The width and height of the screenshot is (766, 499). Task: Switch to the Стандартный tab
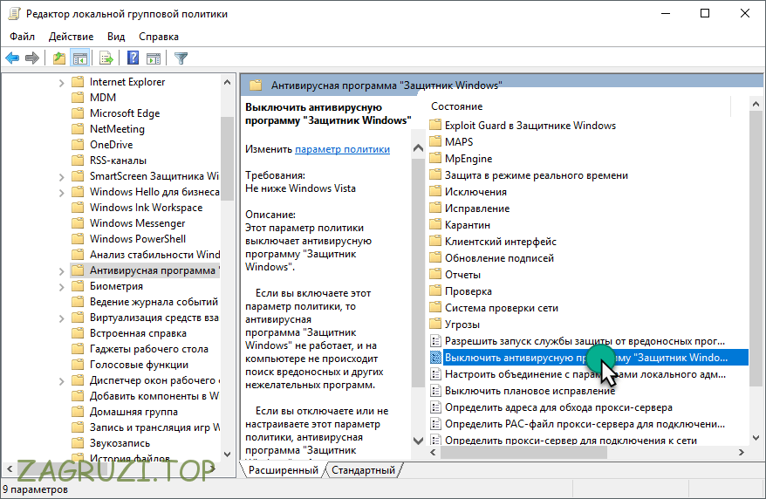click(363, 470)
